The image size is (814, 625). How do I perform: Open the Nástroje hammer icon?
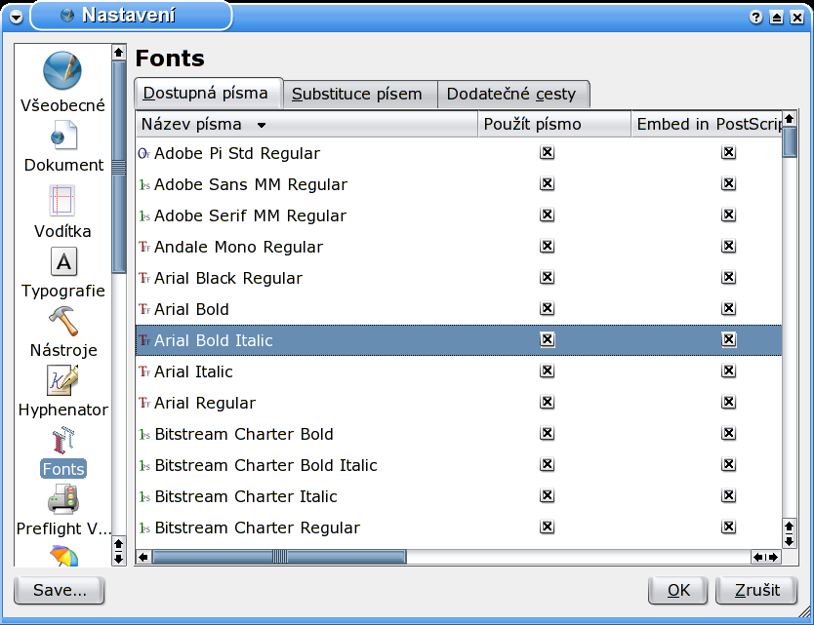pos(62,321)
